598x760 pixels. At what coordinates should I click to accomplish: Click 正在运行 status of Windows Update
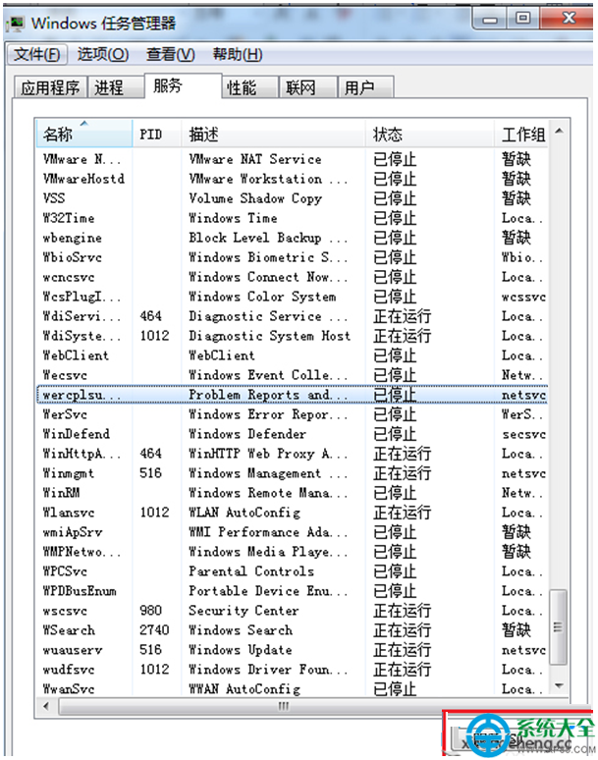tap(402, 650)
